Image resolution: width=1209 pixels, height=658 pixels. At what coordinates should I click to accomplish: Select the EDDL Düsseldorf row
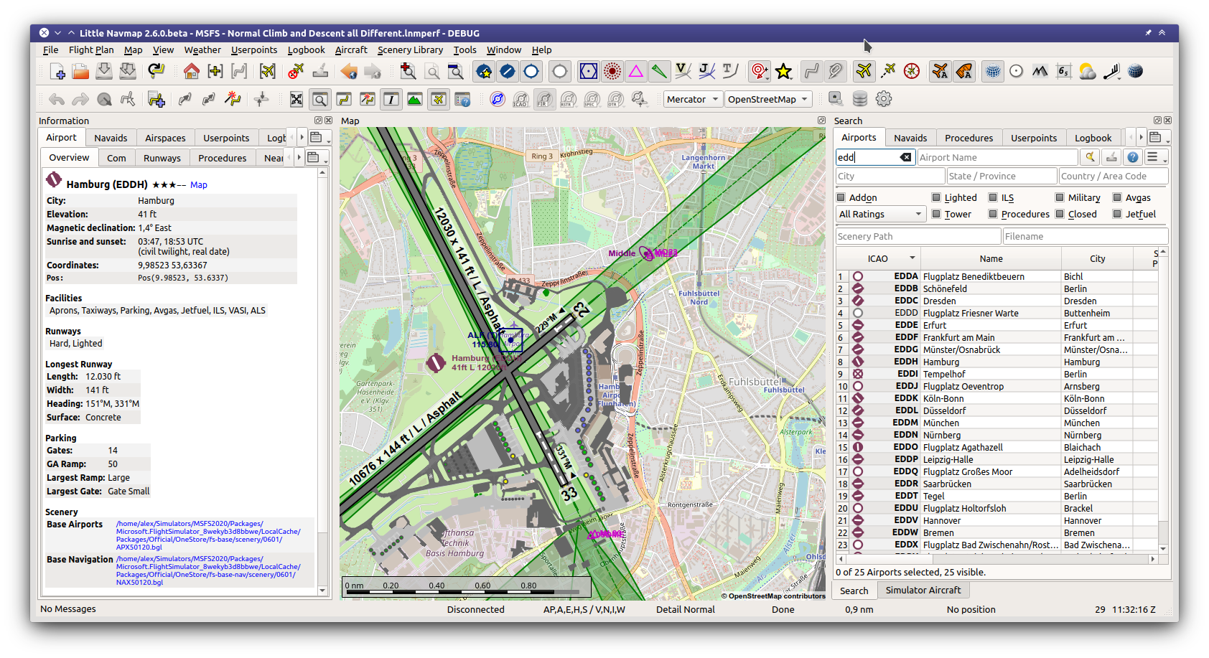tap(997, 410)
